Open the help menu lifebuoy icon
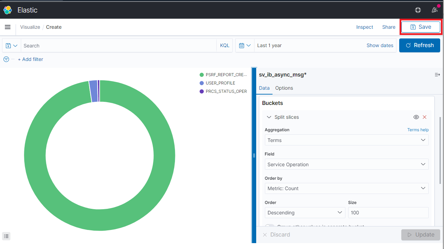The width and height of the screenshot is (444, 249). (x=418, y=10)
